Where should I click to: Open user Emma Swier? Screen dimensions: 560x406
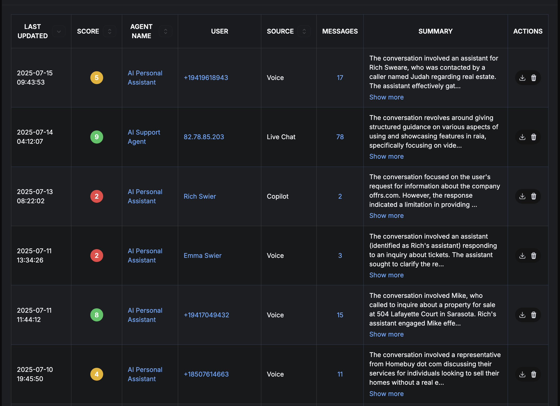click(x=202, y=256)
